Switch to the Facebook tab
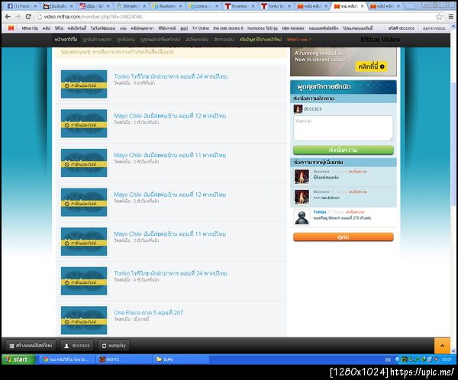 tap(22, 6)
